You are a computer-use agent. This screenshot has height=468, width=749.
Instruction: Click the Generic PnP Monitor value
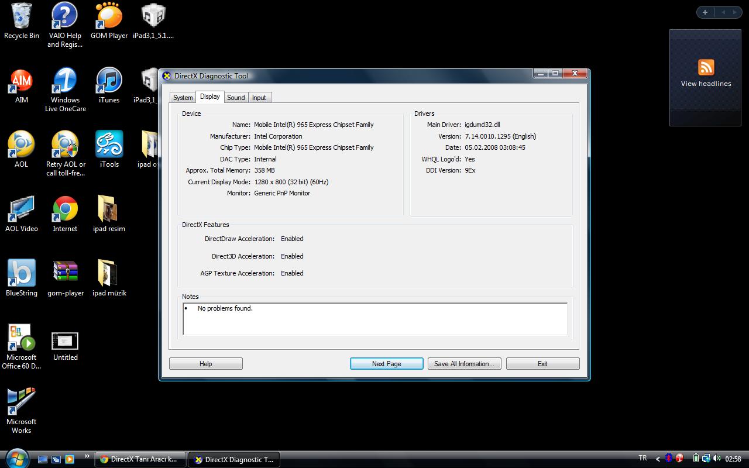(282, 193)
